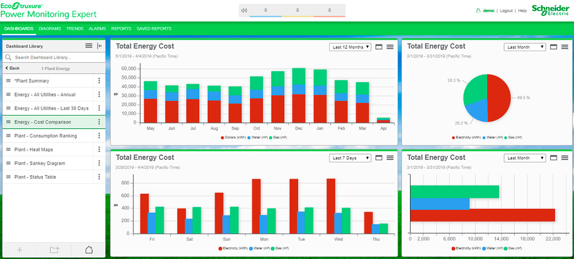The image size is (574, 259).
Task: Open the Last 12 Months time range dropdown
Action: pyautogui.click(x=350, y=47)
